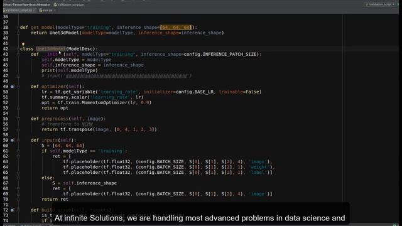Collapse the get_model function at line 38
This screenshot has width=402, height=226.
coord(18,28)
